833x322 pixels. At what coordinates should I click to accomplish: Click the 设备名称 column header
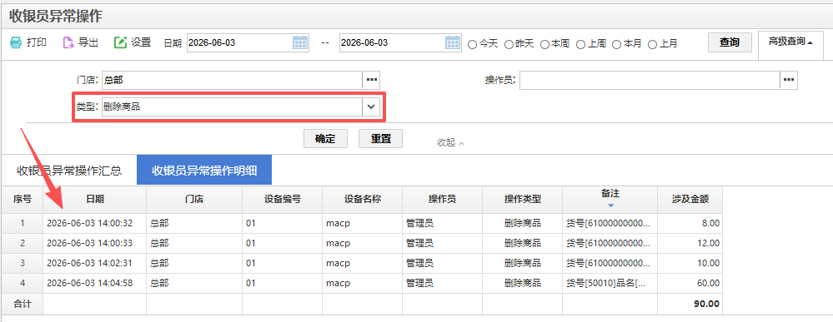(x=363, y=200)
